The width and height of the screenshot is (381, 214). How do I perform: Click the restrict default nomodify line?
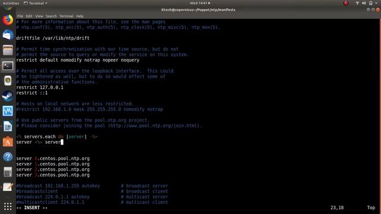pos(78,60)
